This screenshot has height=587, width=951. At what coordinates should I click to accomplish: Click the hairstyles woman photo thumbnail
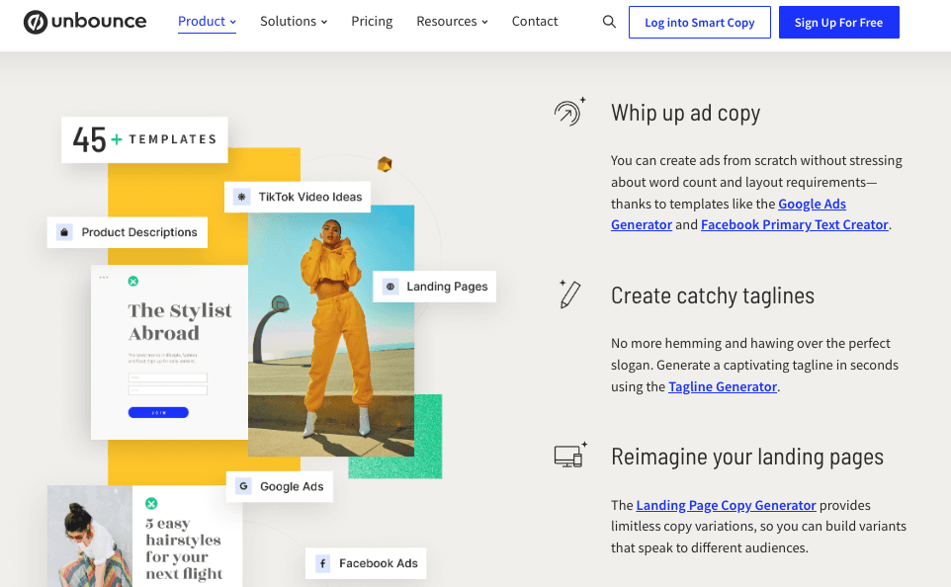90,536
